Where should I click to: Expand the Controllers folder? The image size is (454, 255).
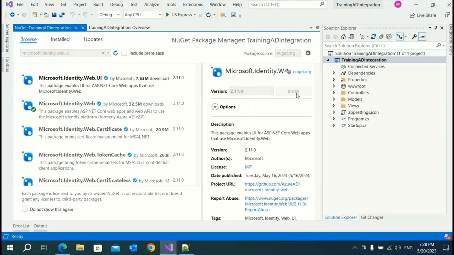point(334,93)
